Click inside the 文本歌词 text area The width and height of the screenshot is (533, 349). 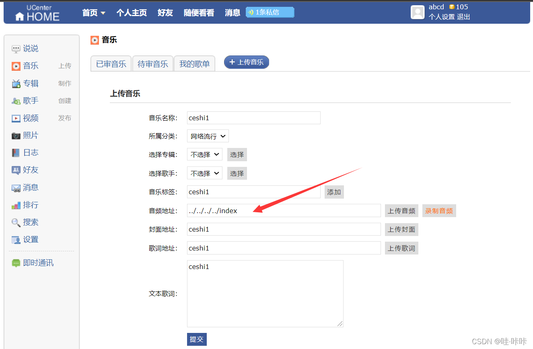pyautogui.click(x=265, y=294)
